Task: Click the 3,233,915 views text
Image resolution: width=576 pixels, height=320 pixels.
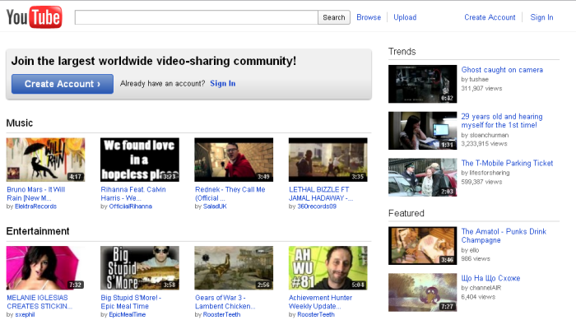Action: pos(484,144)
